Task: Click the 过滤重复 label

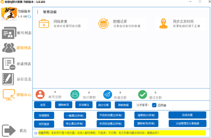Action: point(143,105)
